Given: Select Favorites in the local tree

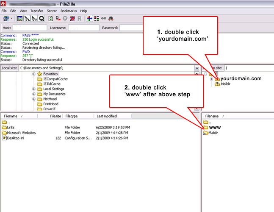Looking at the screenshot, I should click(50, 74).
